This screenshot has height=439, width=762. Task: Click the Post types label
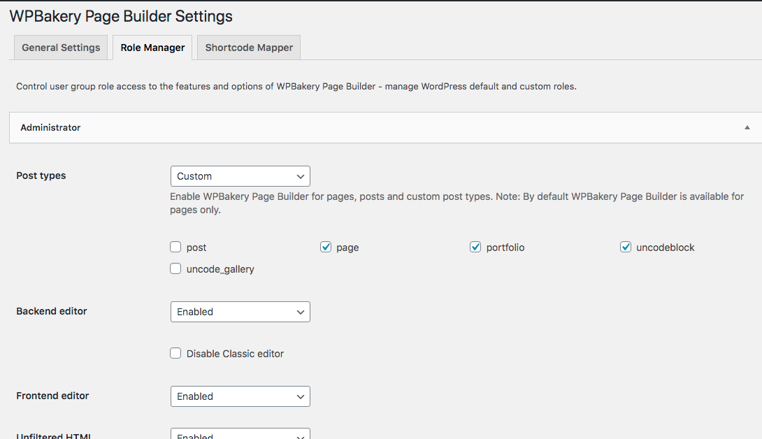tap(41, 175)
